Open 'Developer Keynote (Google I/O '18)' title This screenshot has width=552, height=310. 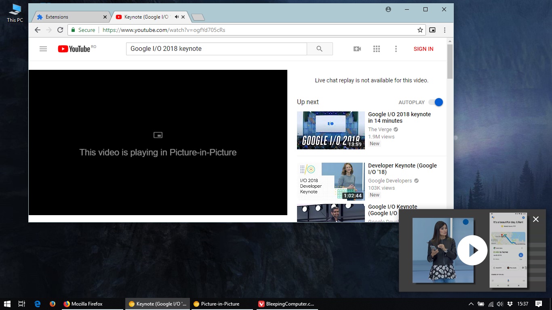pyautogui.click(x=402, y=169)
